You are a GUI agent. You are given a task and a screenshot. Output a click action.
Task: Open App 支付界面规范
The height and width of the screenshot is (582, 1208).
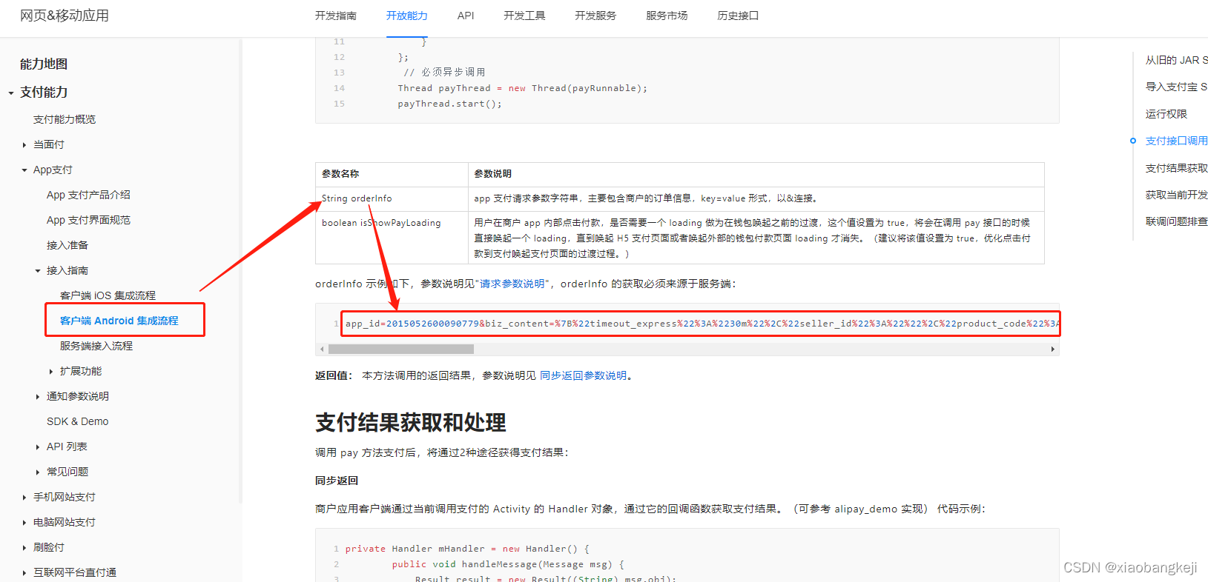click(x=88, y=220)
